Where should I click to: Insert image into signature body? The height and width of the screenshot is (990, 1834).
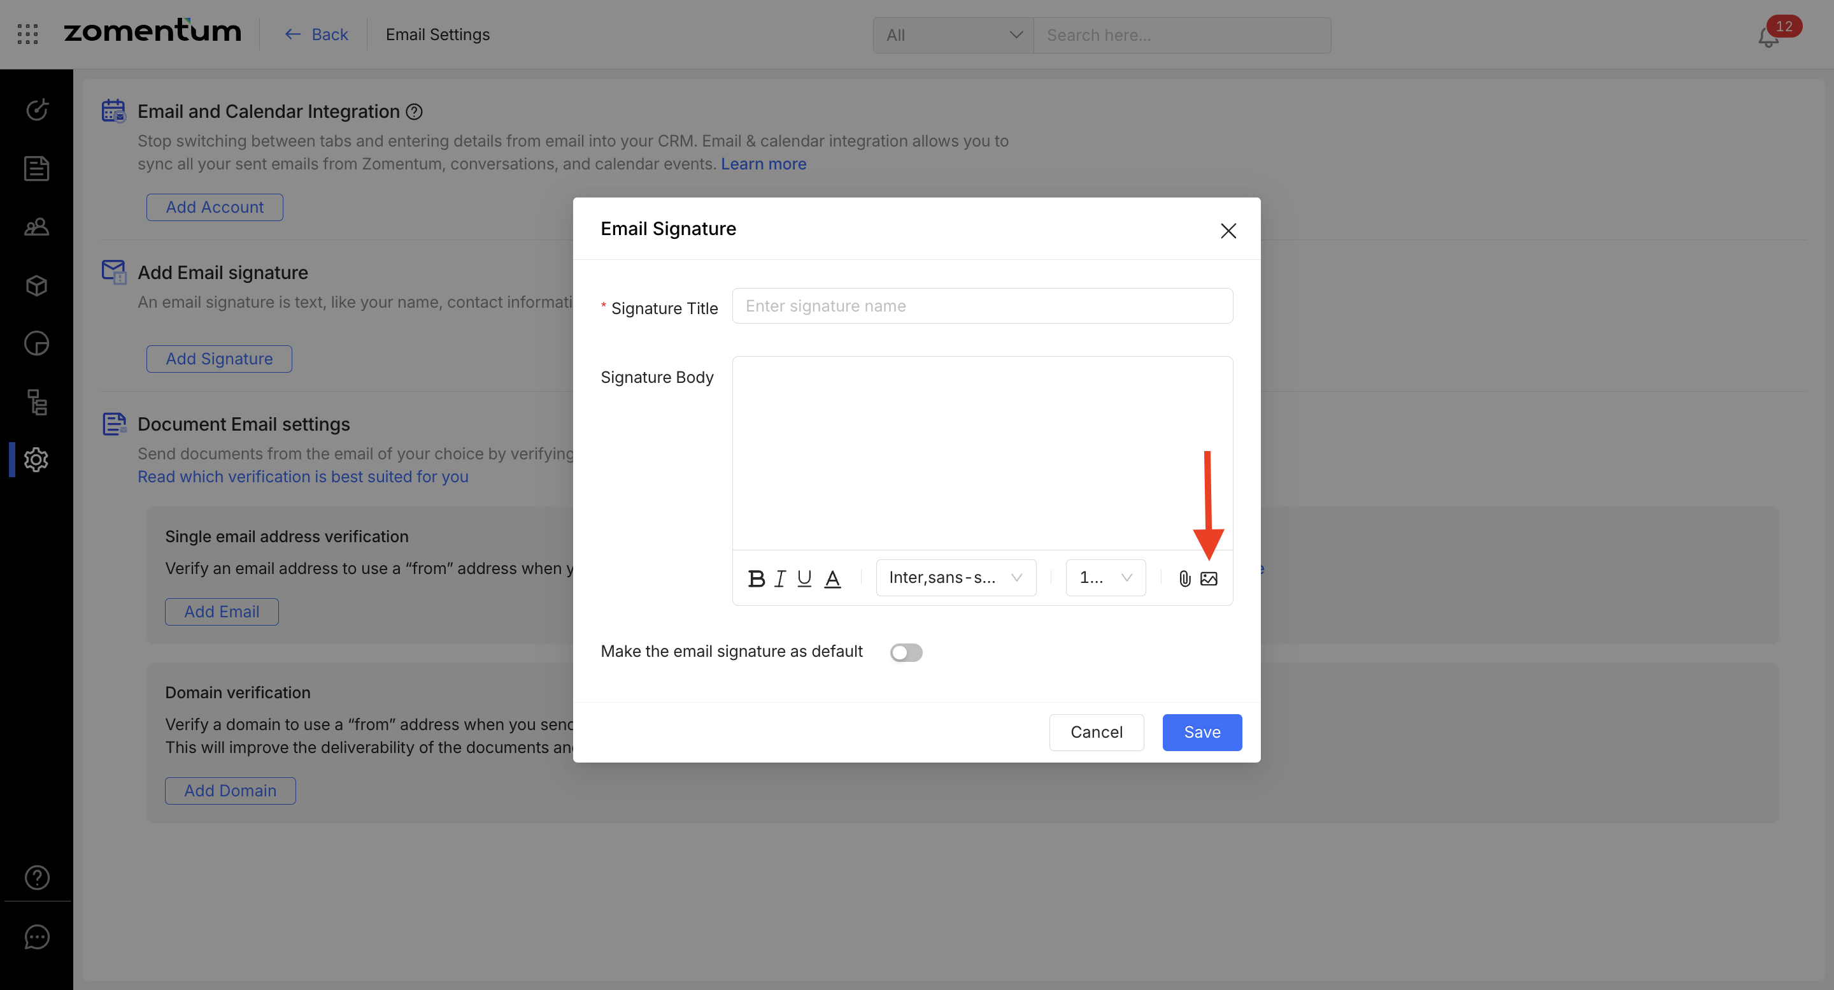1209,578
